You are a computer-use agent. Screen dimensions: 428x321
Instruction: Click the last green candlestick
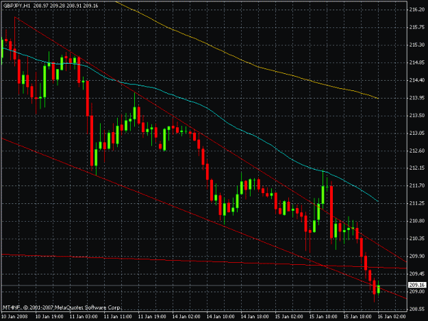(x=378, y=289)
